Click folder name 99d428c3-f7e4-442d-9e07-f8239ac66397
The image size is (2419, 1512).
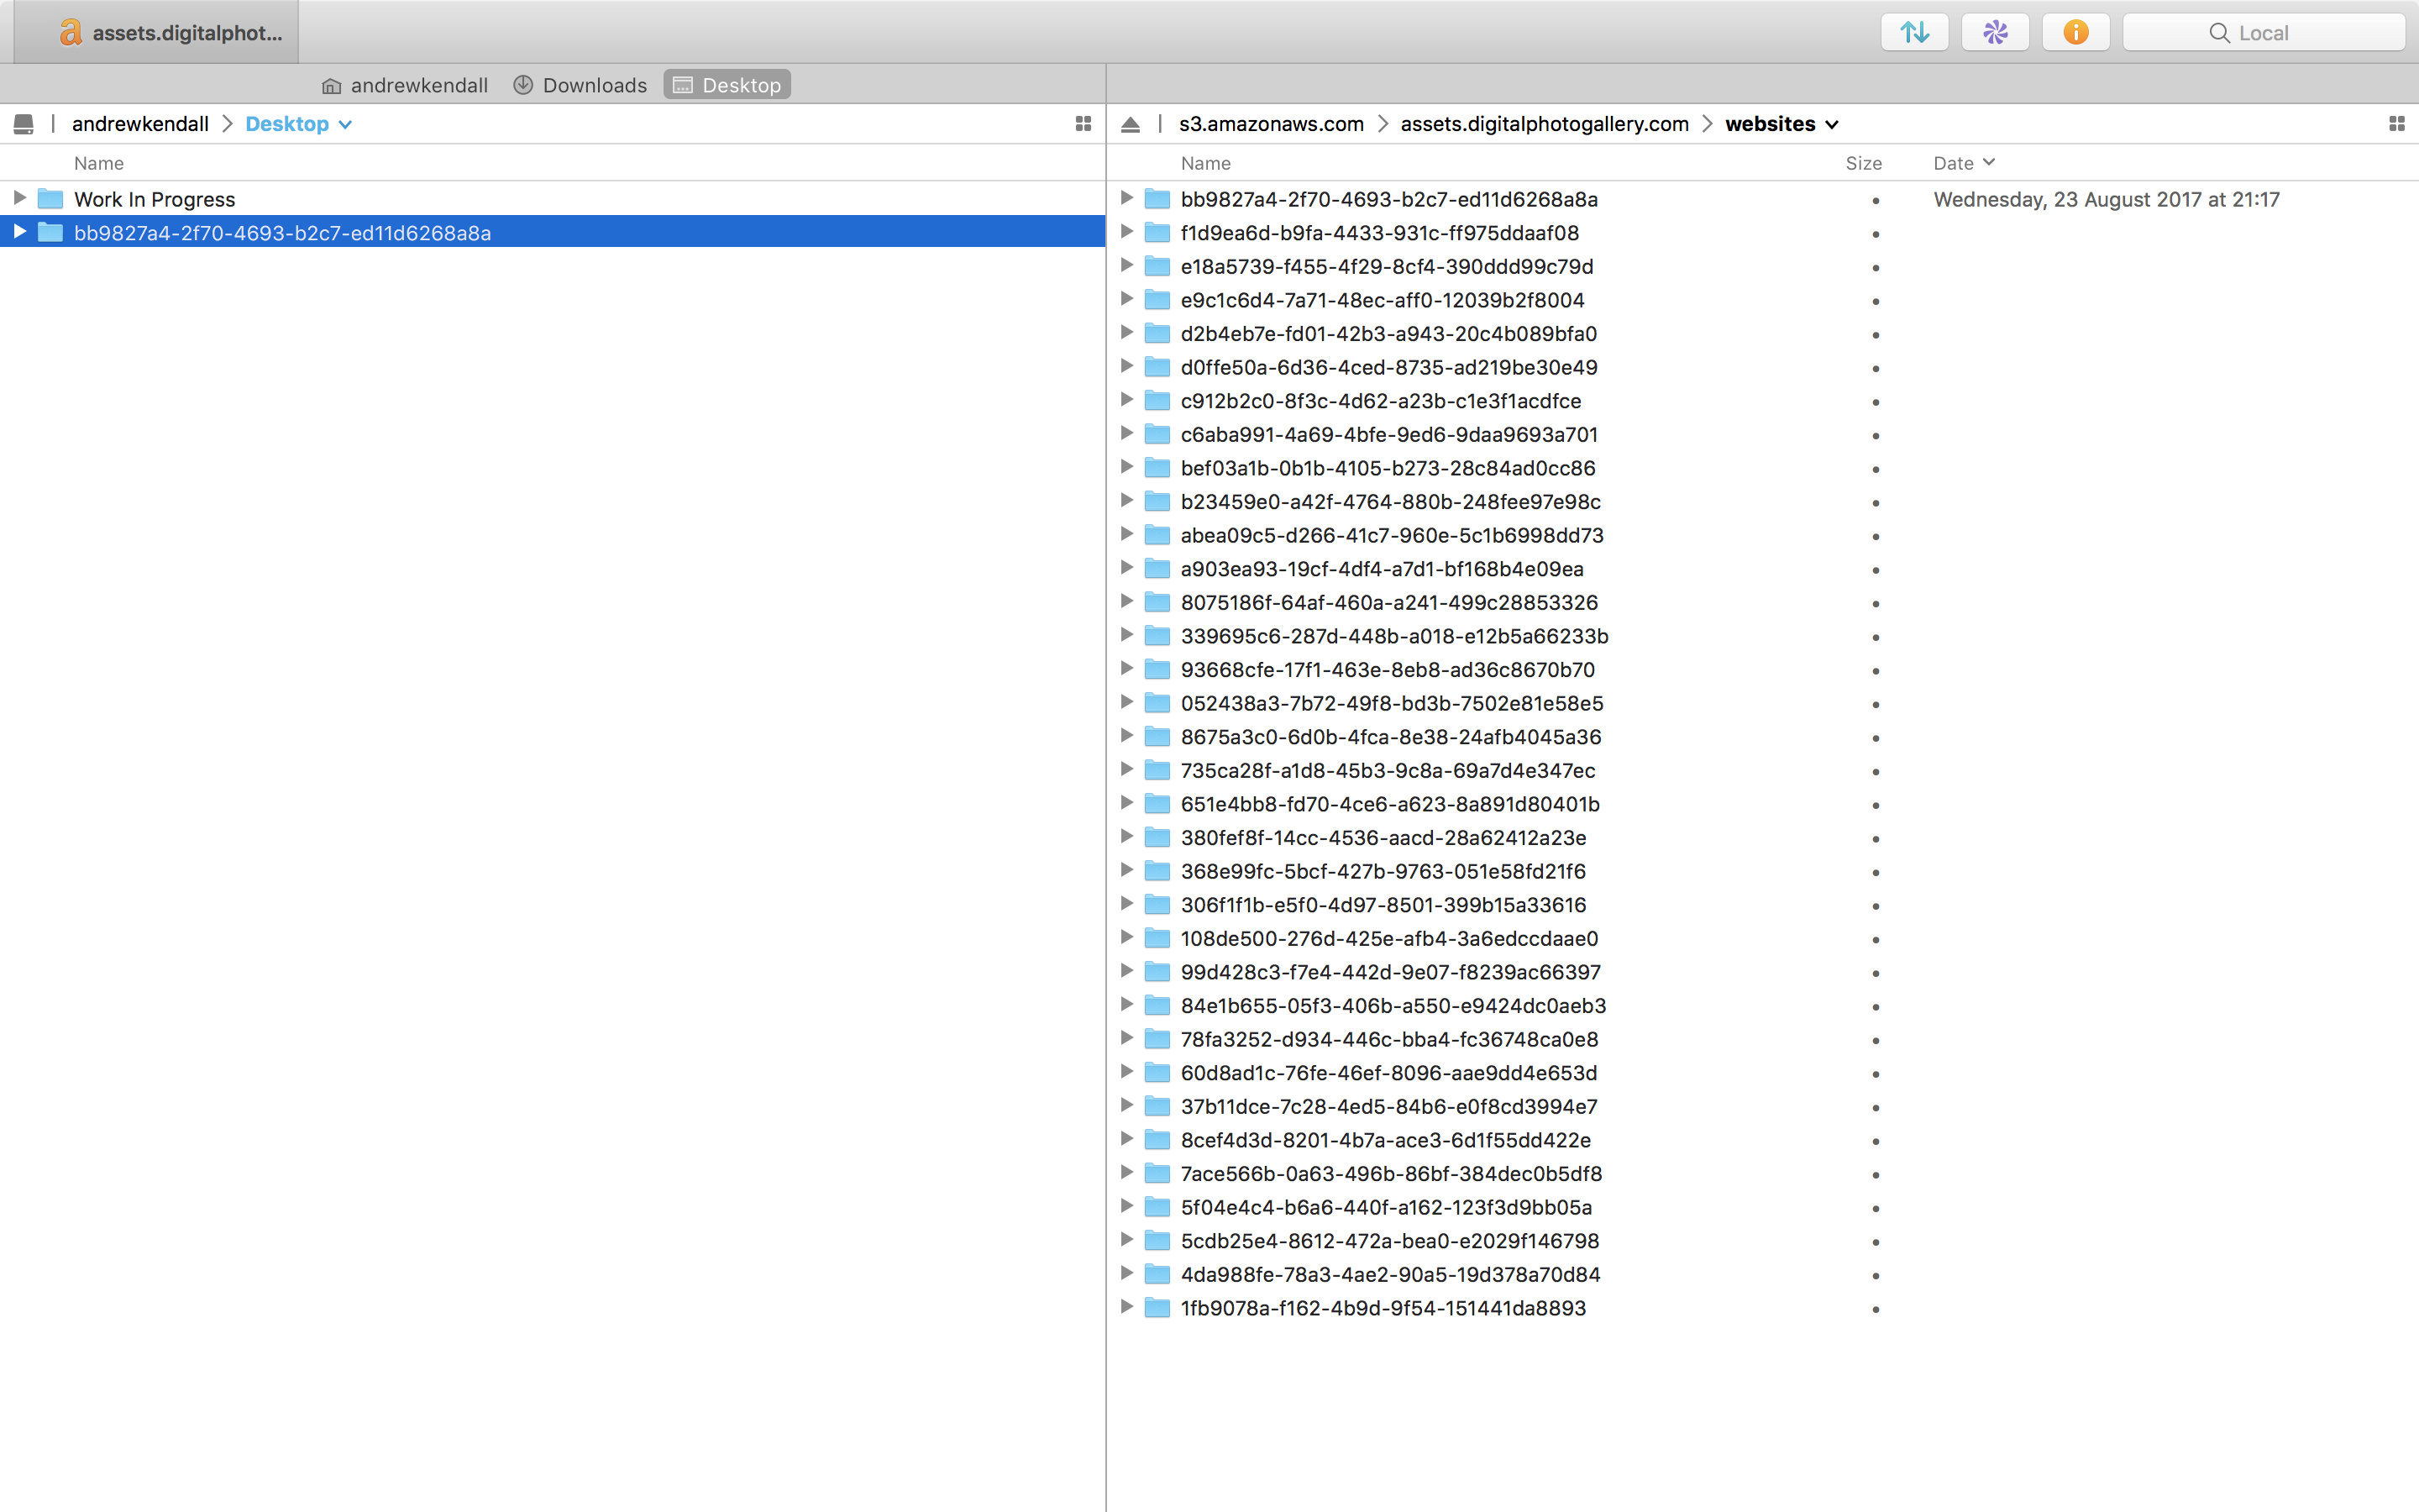(1390, 972)
